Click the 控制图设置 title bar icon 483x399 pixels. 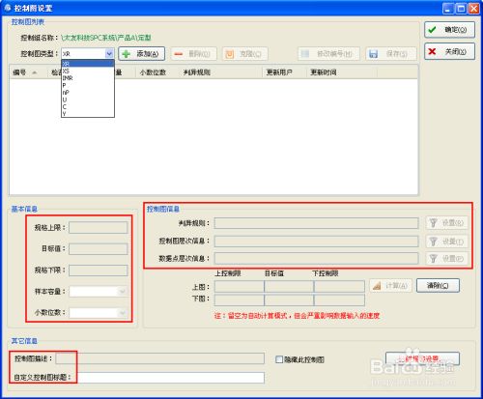[8, 8]
